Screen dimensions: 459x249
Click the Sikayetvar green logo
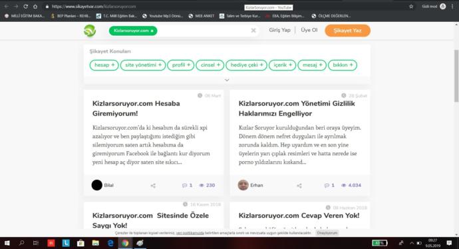90,31
